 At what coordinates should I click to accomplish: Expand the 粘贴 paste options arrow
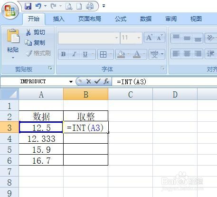pyautogui.click(x=13, y=58)
